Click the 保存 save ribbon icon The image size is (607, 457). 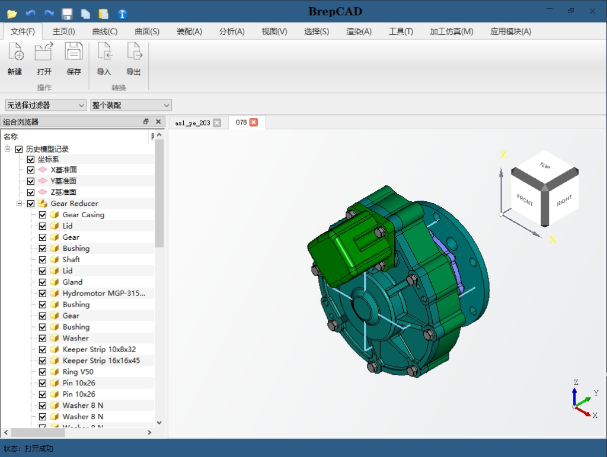pyautogui.click(x=74, y=52)
